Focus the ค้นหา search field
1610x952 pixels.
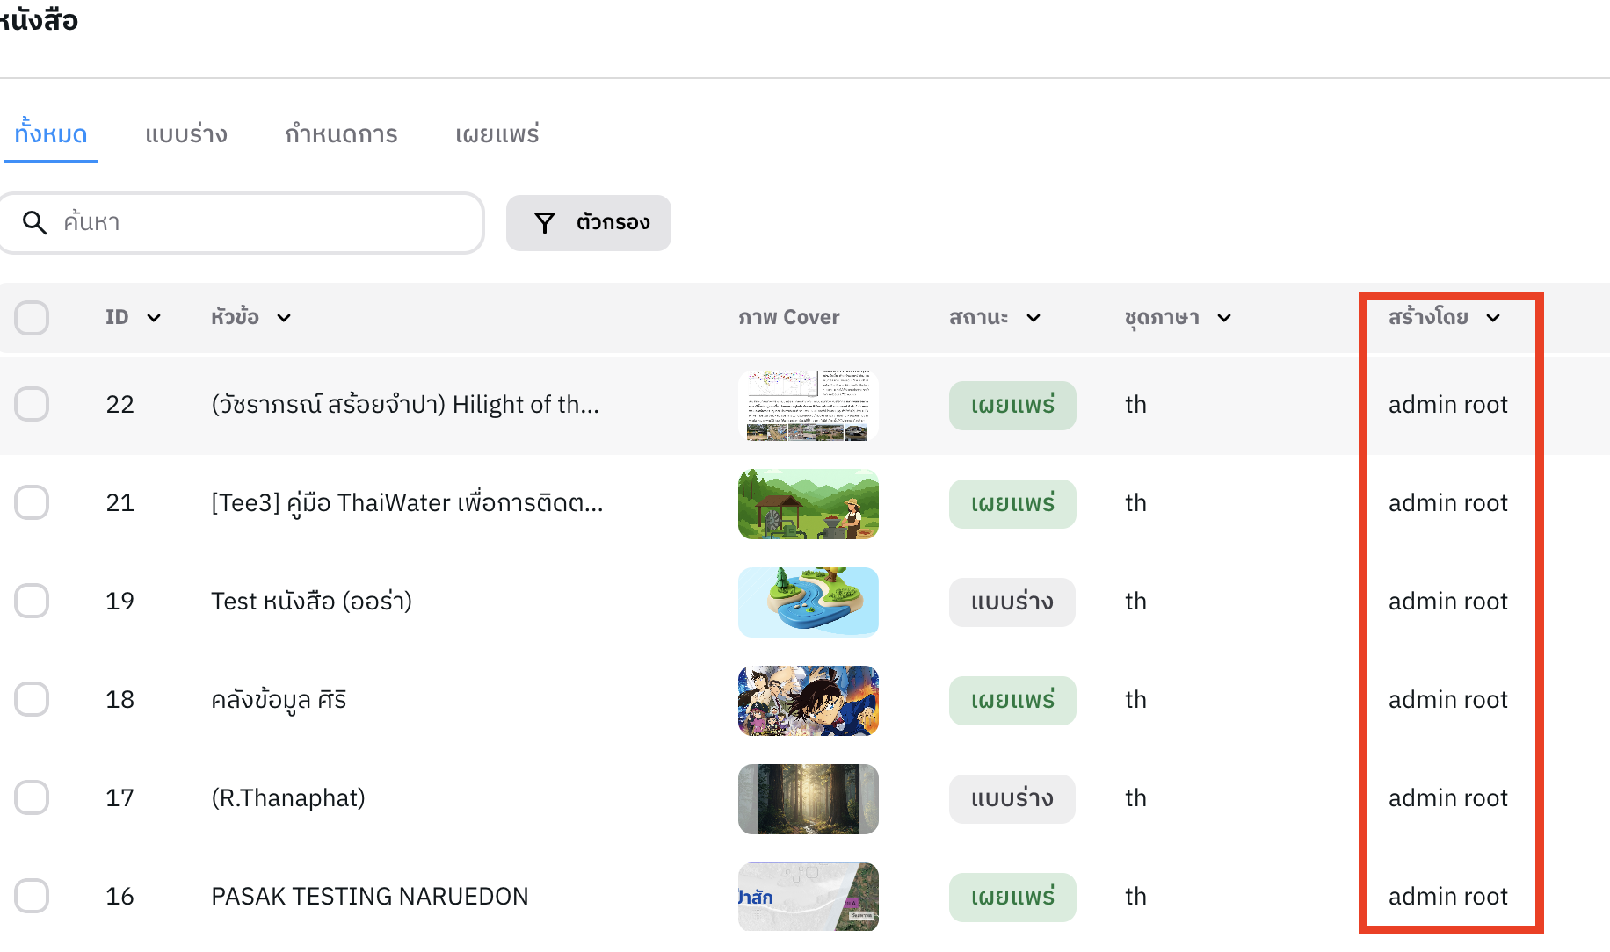(264, 223)
